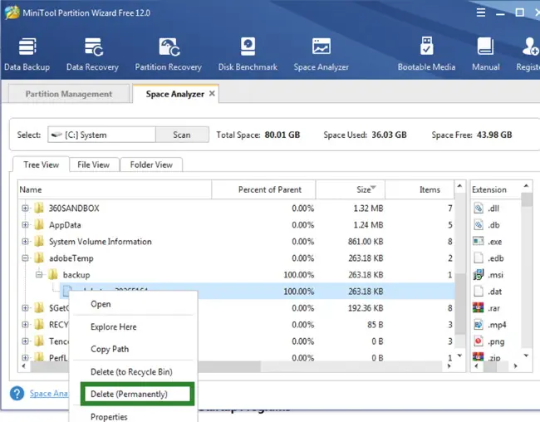Select the .rar extension icon

point(479,307)
